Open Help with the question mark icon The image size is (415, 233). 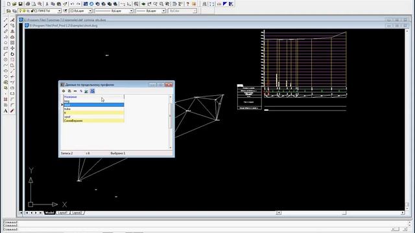click(x=187, y=4)
